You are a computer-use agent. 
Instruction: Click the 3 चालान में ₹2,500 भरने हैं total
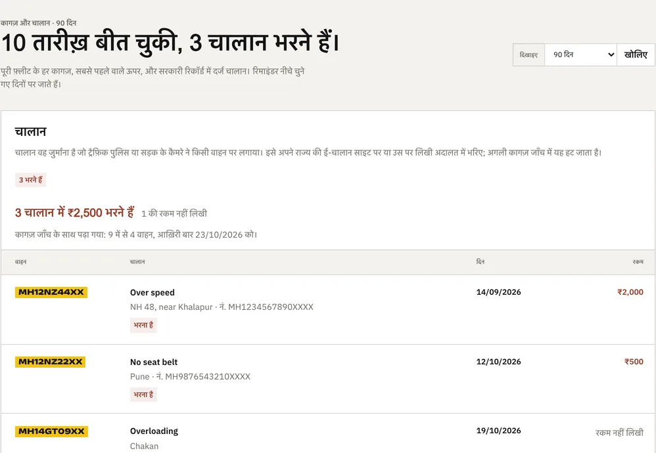[x=74, y=213]
